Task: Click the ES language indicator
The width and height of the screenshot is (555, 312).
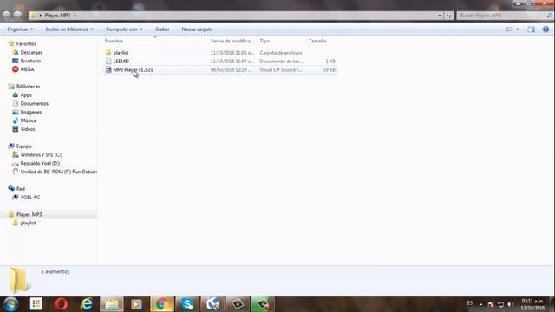Action: [x=470, y=303]
